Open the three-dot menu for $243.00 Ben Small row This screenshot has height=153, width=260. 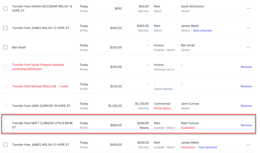coord(248,47)
